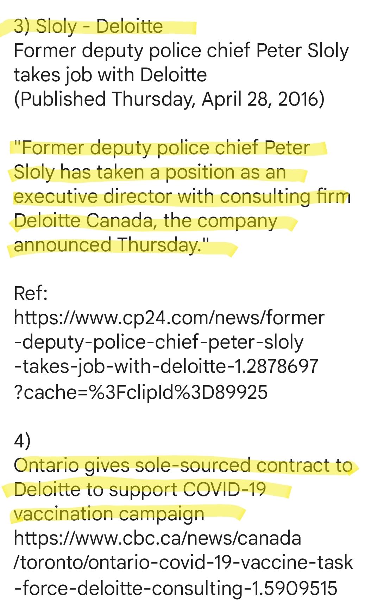Tap highlighted headline 'Ontario gives sole-sourced contract to'
This screenshot has width=371, height=608.
(x=183, y=465)
